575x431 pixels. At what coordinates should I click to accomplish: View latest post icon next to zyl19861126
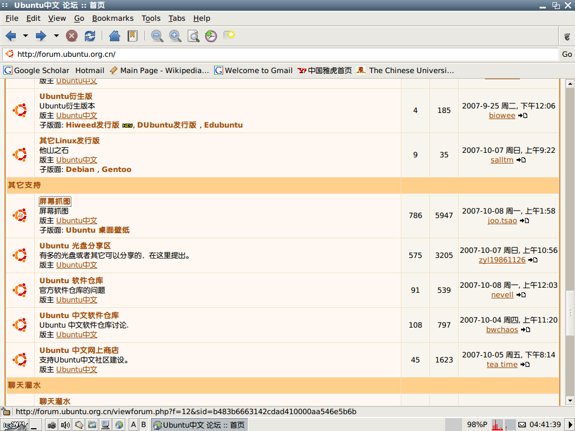tap(533, 260)
